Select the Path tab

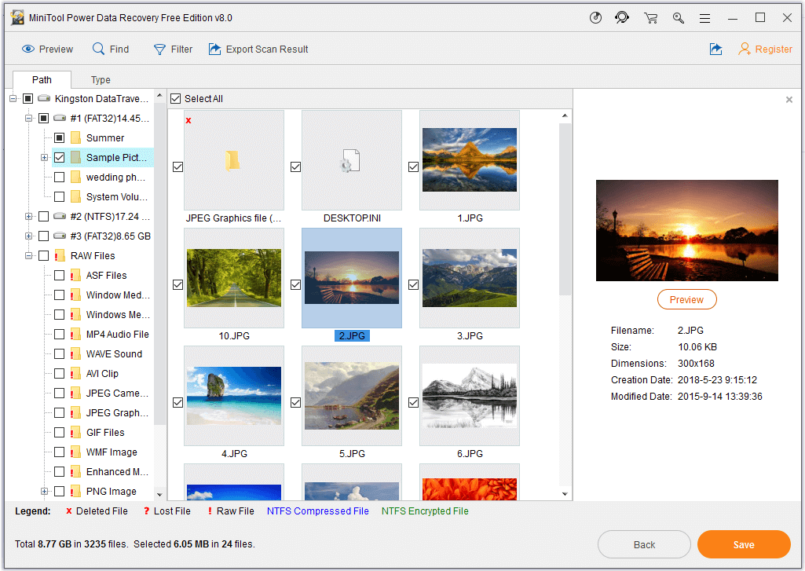[x=42, y=79]
